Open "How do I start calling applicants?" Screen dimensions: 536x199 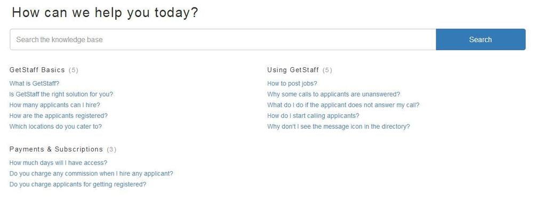click(x=313, y=116)
